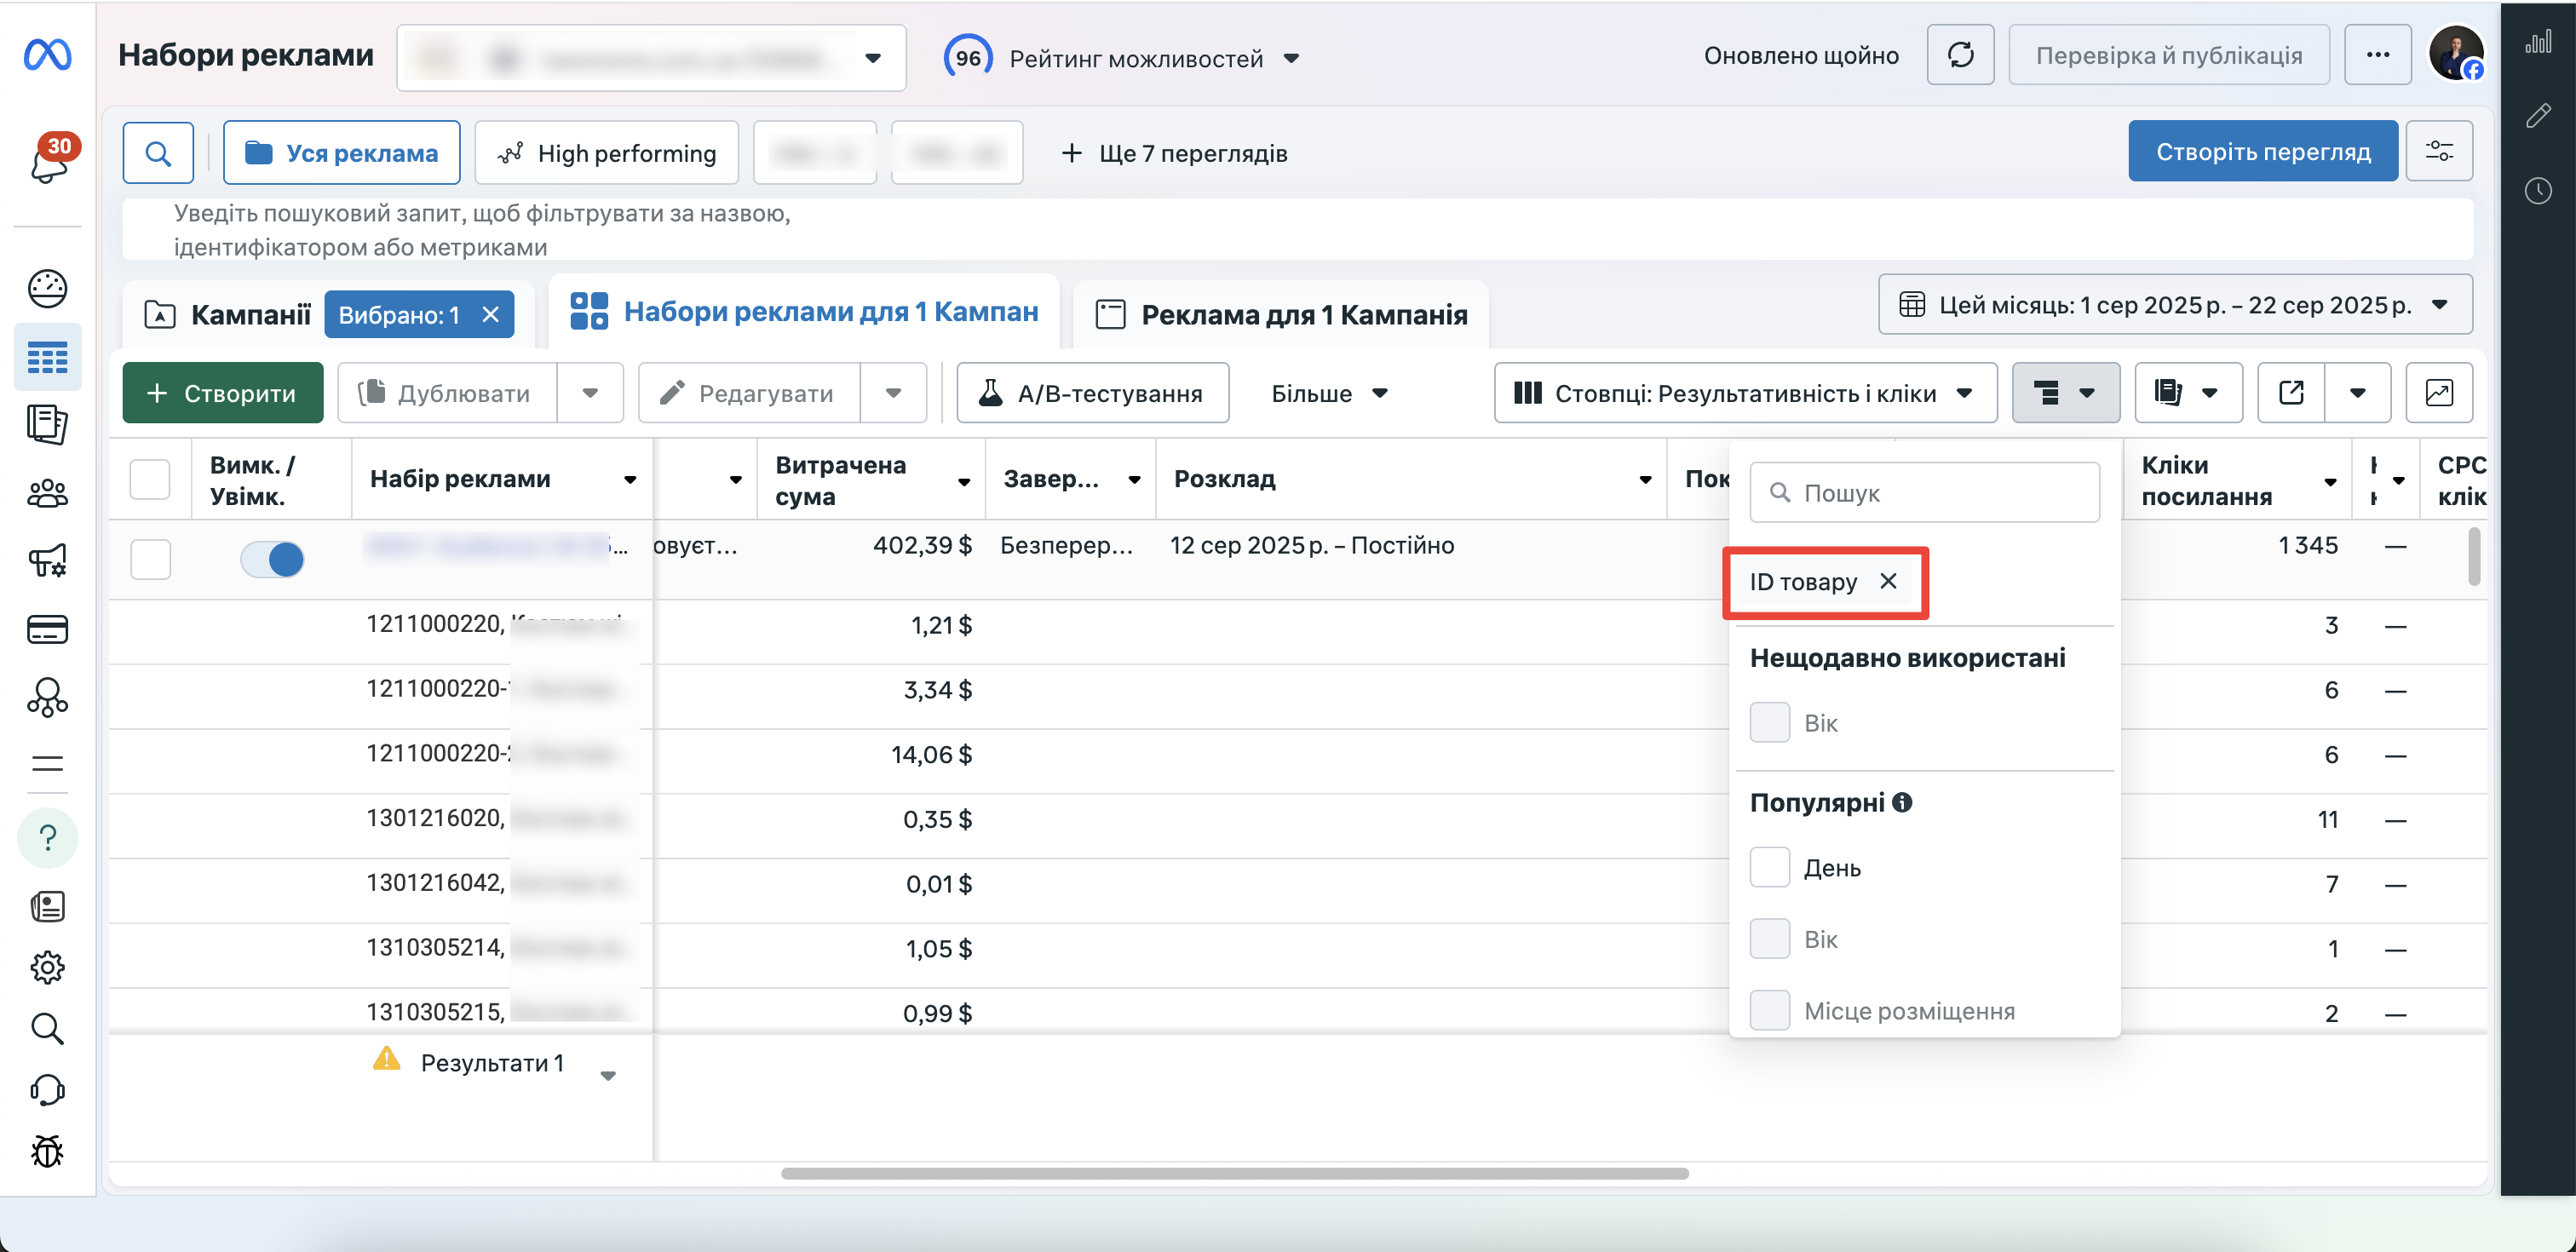Open the billing credit card icon
This screenshot has height=1252, width=2576.
click(47, 629)
